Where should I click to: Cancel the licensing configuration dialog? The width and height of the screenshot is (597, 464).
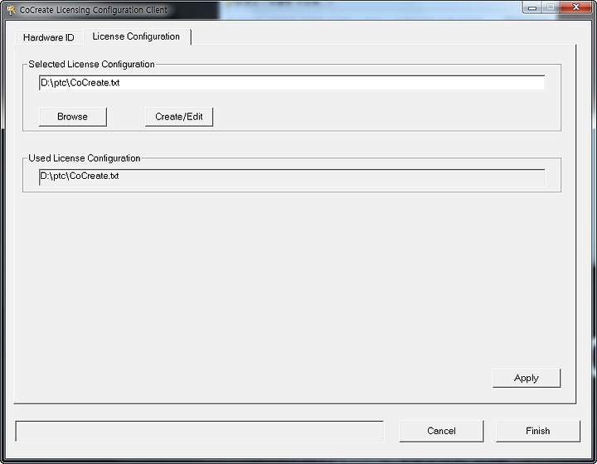point(441,431)
